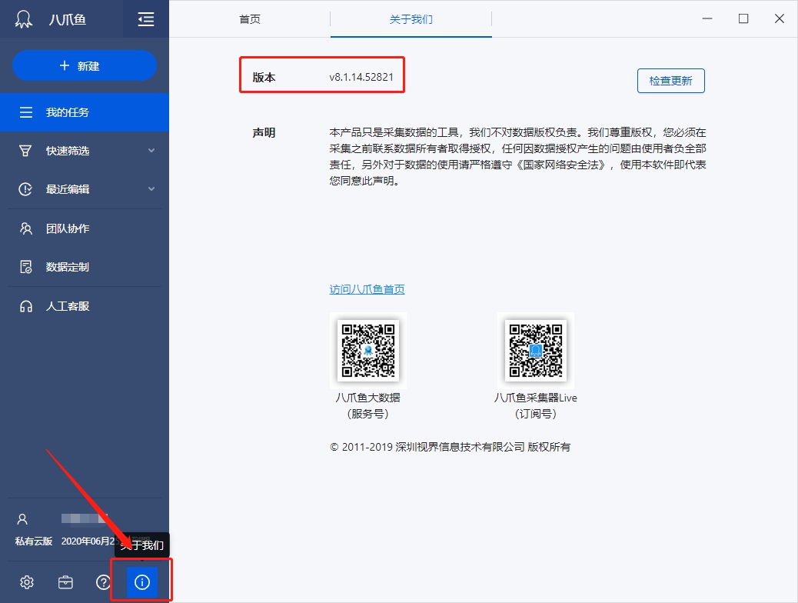Click the user account avatar icon

click(22, 519)
